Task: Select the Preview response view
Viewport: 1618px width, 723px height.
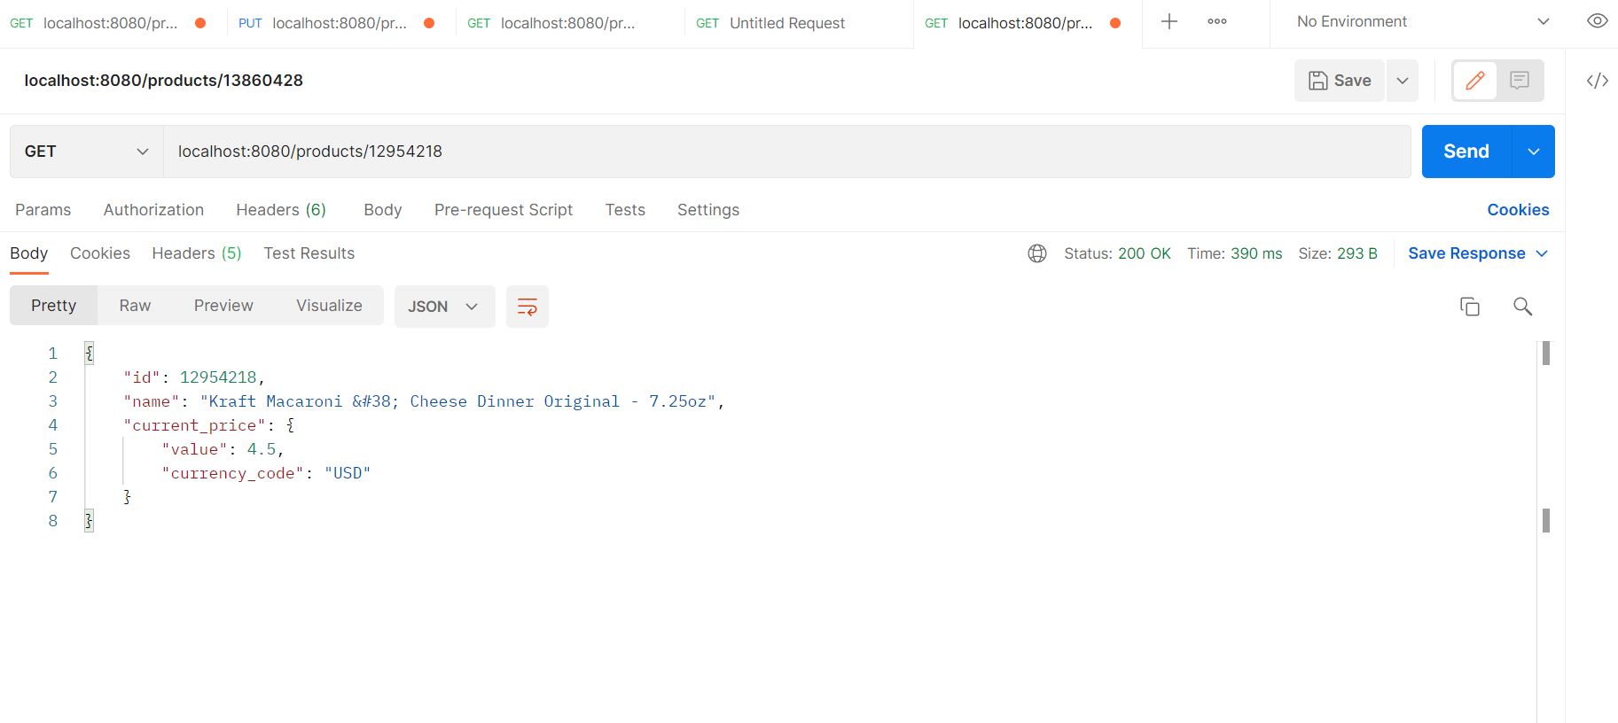Action: pos(223,306)
